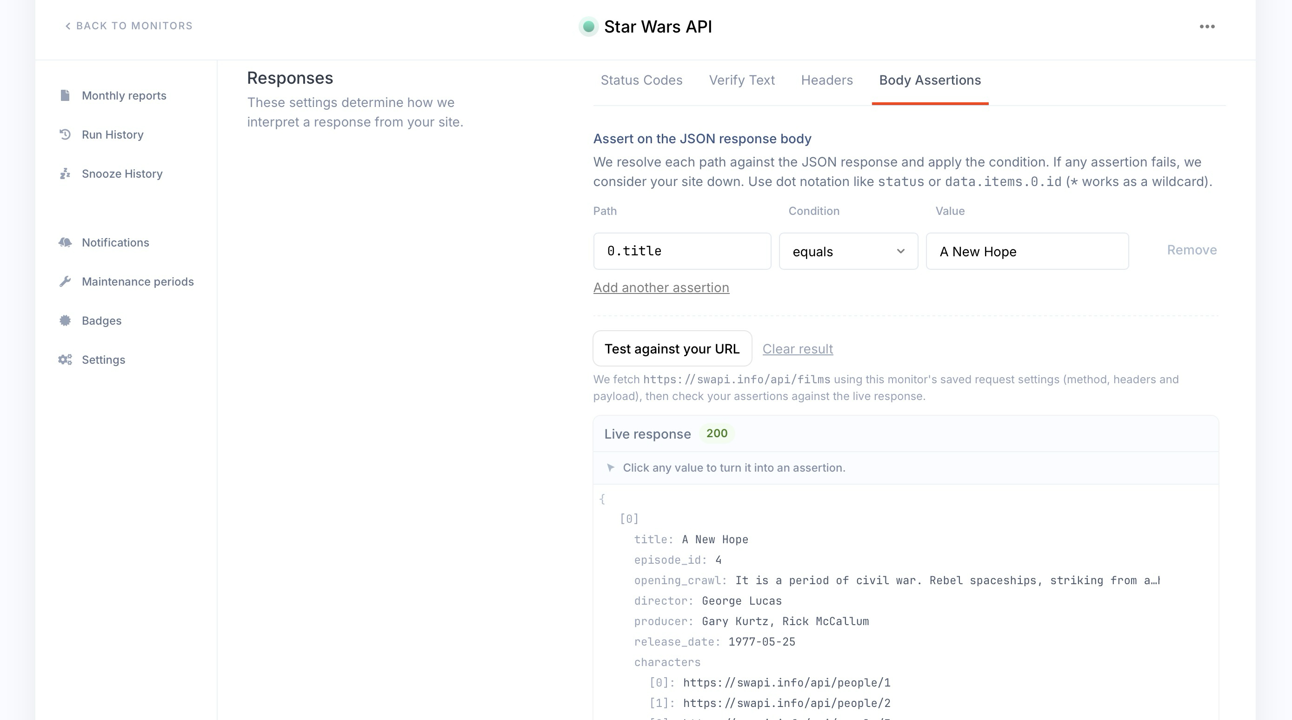Click the cursor hint icon in live response
The width and height of the screenshot is (1292, 720).
(610, 467)
